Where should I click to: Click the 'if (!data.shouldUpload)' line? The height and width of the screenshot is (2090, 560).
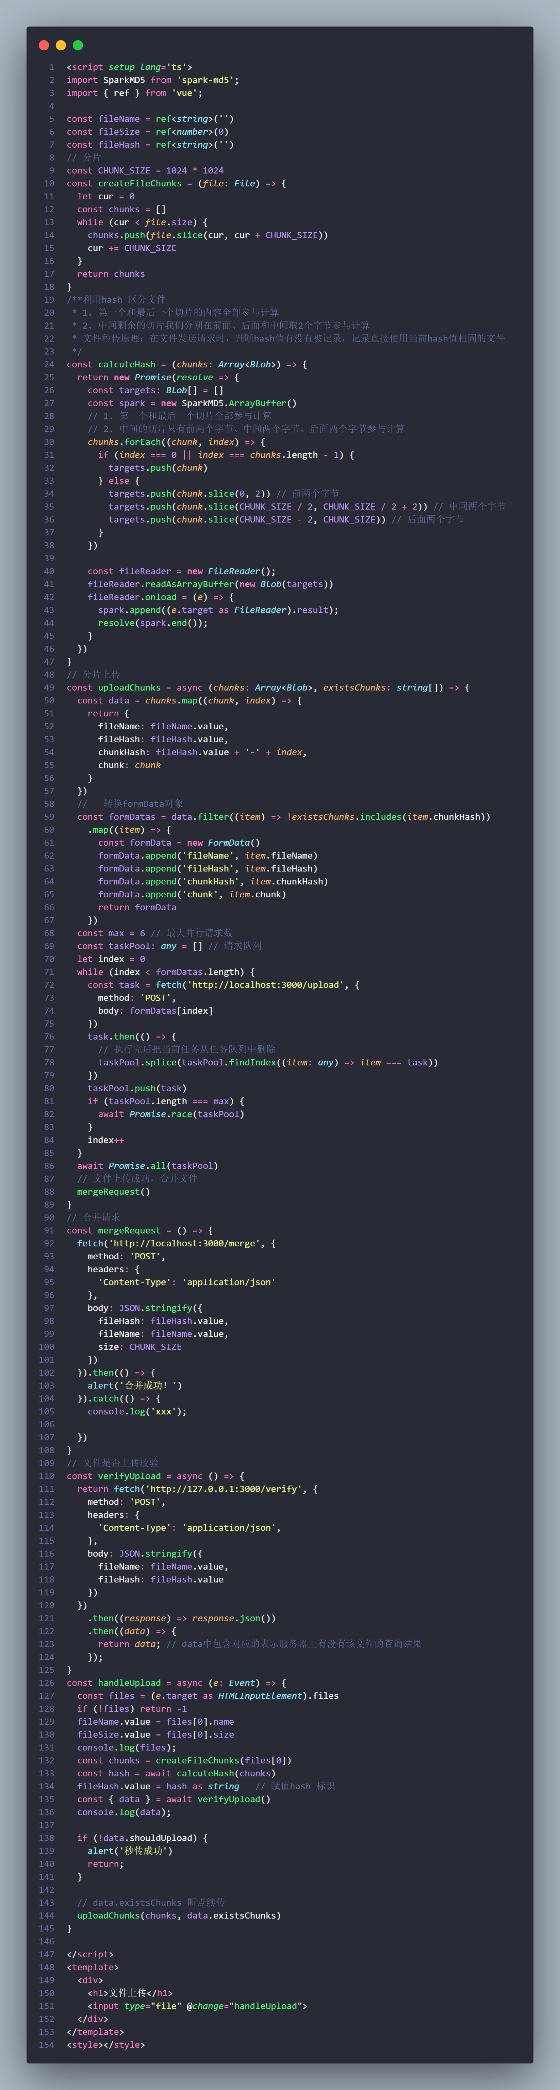point(142,1839)
